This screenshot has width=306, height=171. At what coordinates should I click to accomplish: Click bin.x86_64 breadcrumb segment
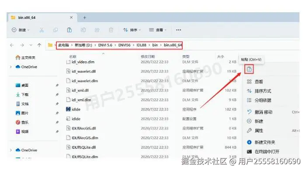click(x=173, y=45)
